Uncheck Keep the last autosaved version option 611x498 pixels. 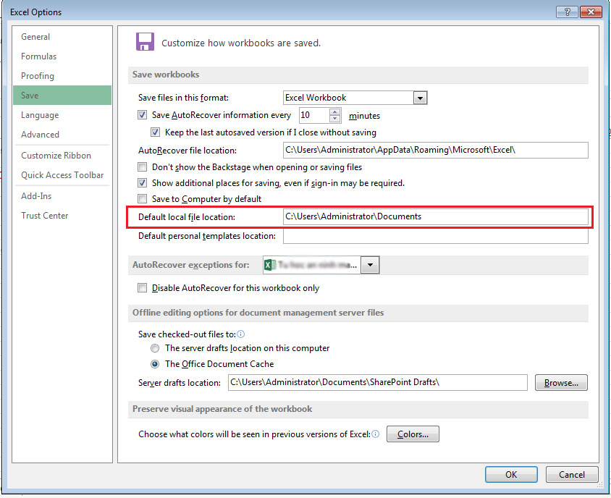click(x=155, y=132)
